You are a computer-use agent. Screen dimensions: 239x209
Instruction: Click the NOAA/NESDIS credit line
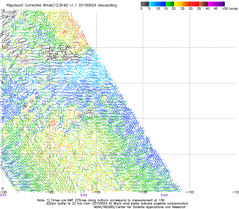140,207
